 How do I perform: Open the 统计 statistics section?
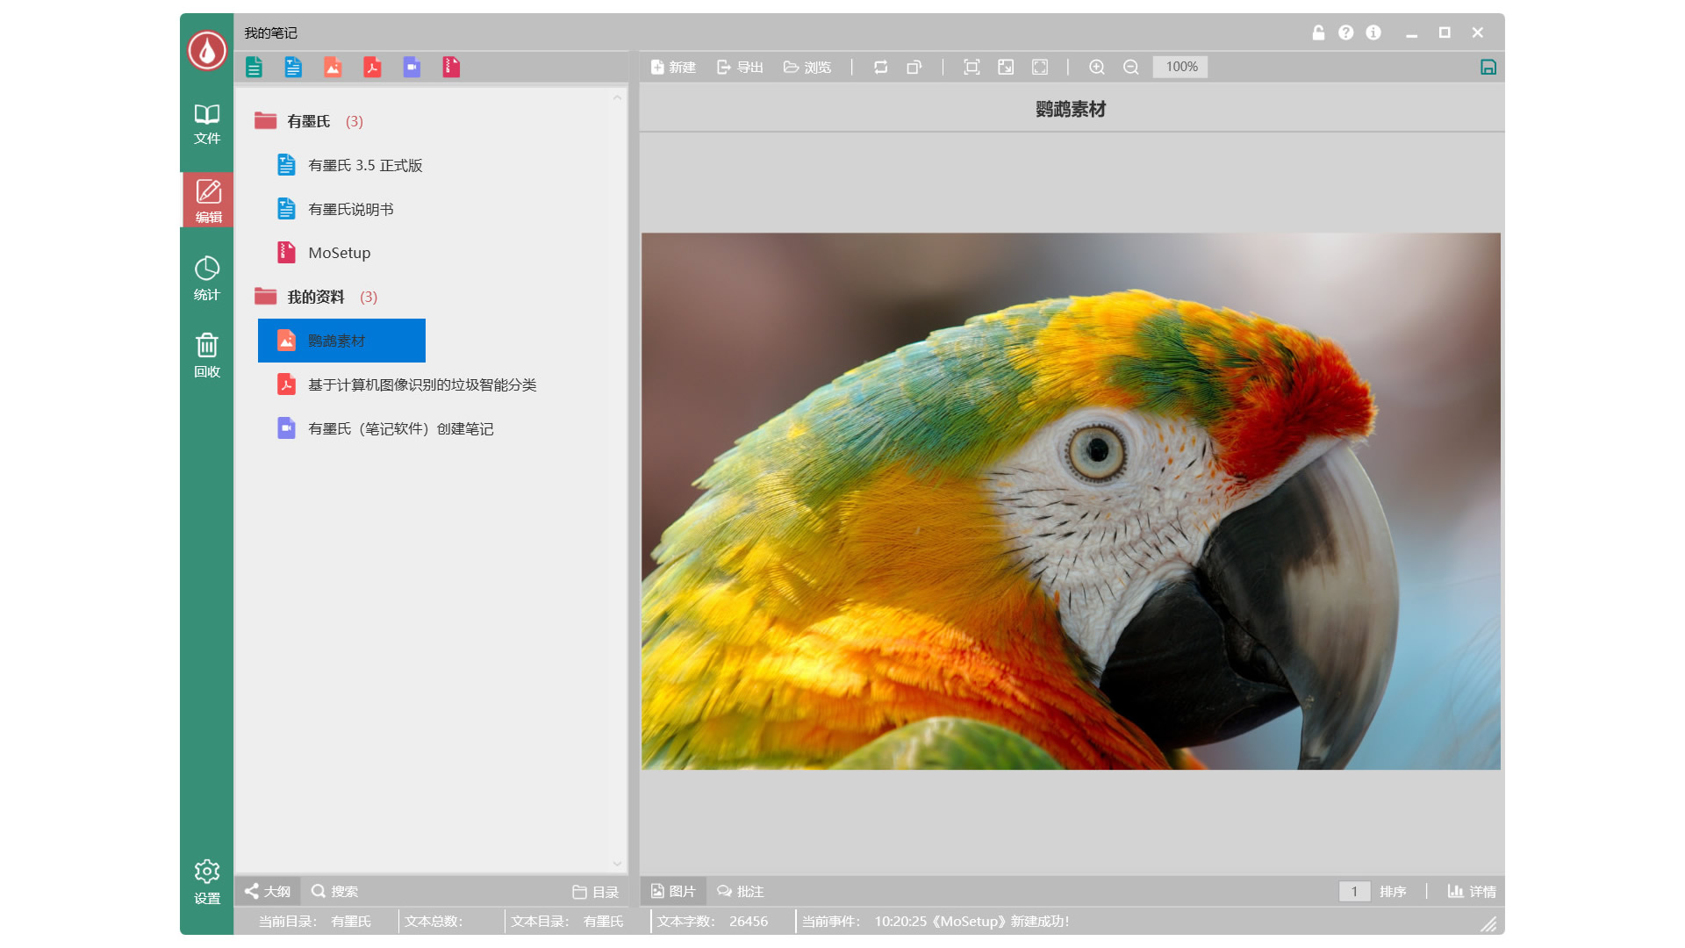207,278
